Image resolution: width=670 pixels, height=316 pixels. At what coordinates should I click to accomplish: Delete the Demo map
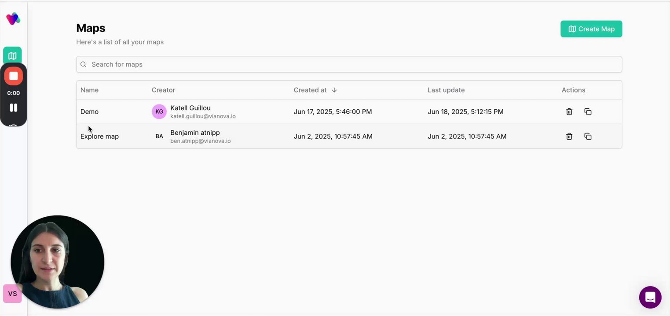569,111
